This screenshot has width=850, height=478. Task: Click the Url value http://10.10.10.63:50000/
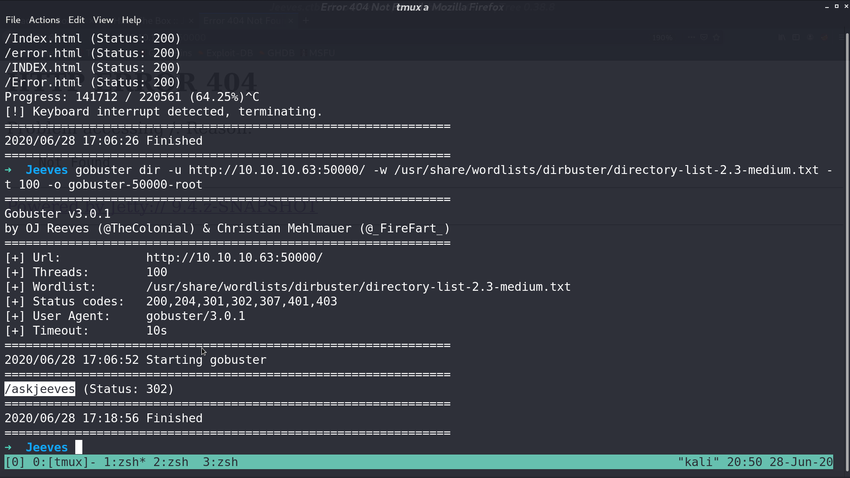(235, 258)
